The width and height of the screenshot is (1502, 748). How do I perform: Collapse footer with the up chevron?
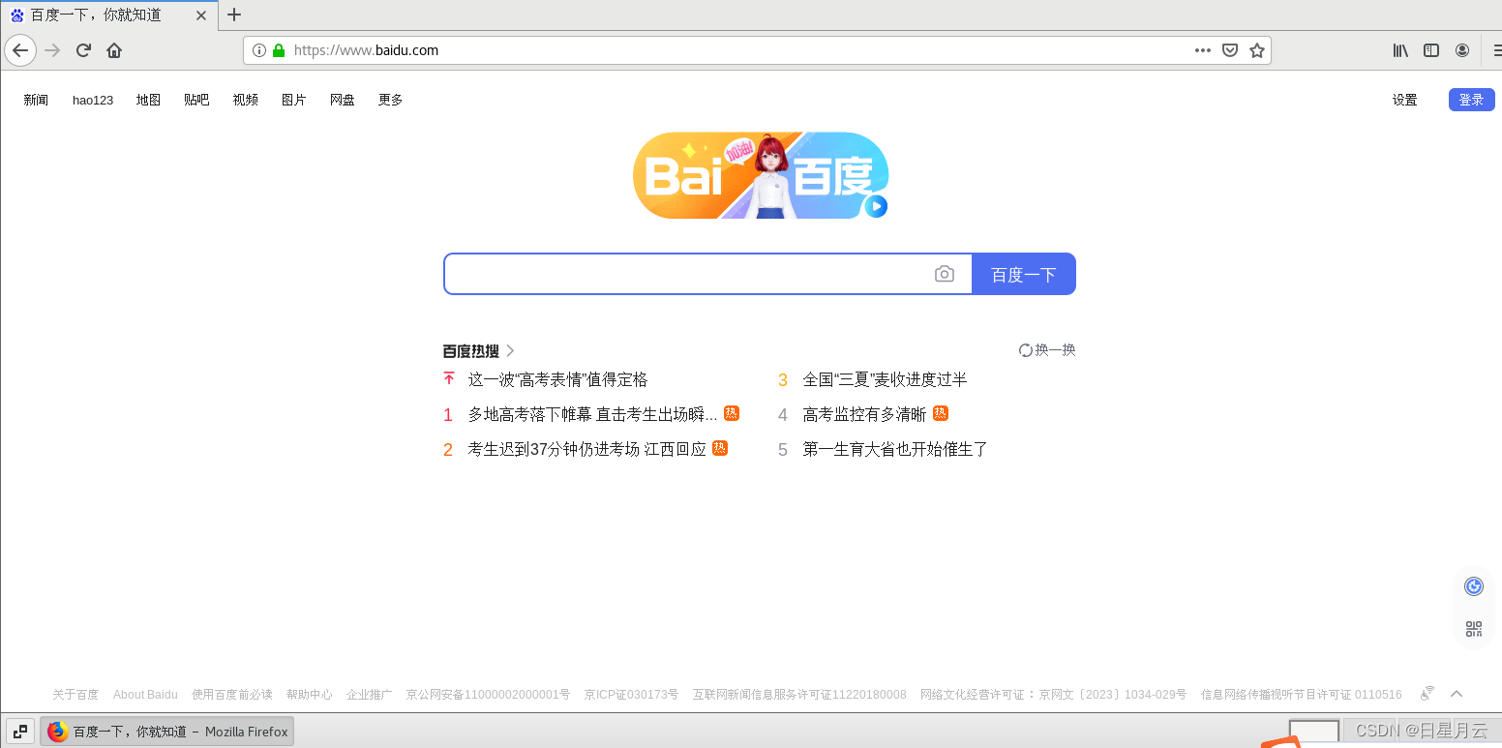1457,693
